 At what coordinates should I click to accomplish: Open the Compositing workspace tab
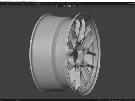point(60,4)
